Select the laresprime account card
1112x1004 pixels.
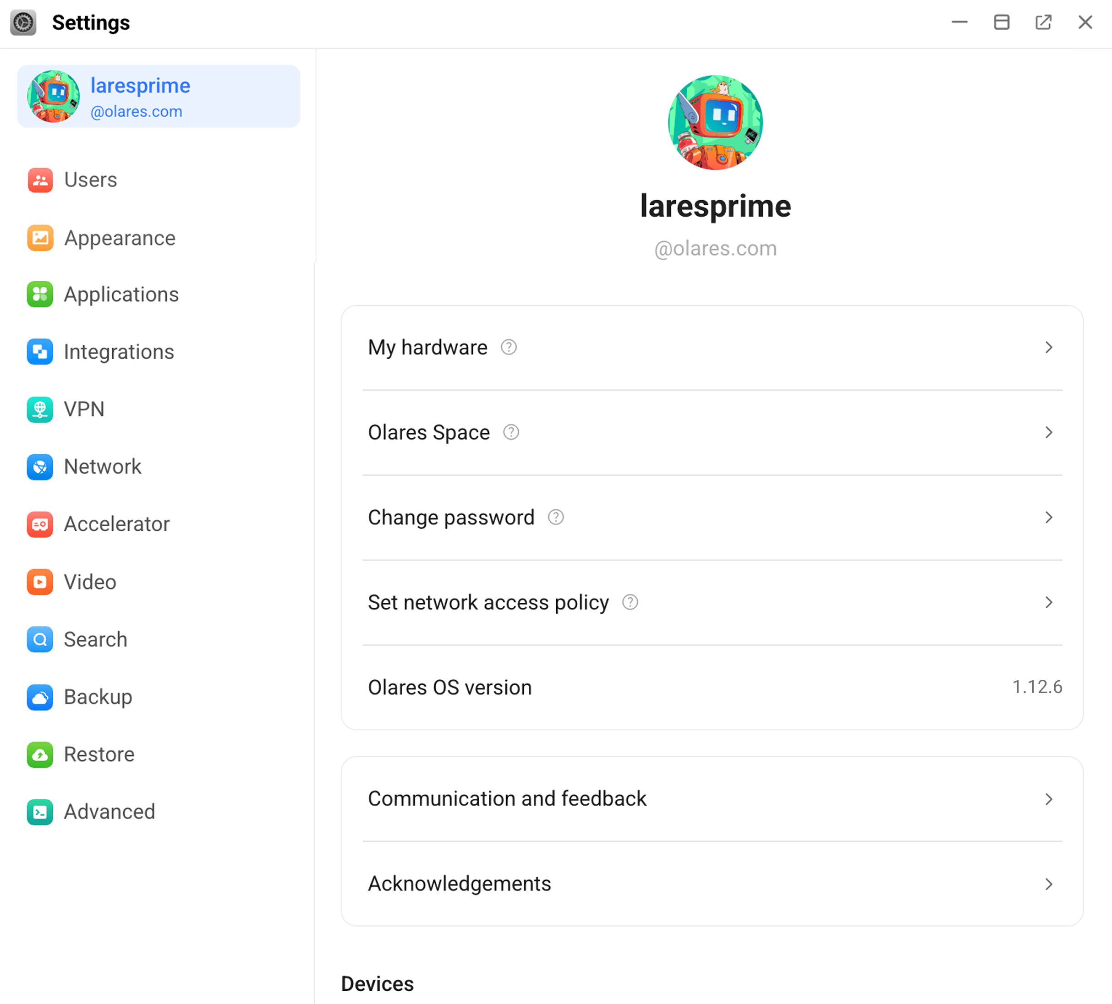(x=159, y=97)
